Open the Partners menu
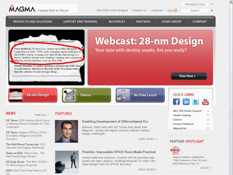 click(x=143, y=22)
